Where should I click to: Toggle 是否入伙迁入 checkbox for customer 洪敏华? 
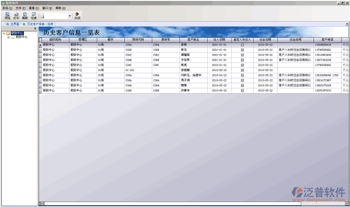pyautogui.click(x=242, y=90)
